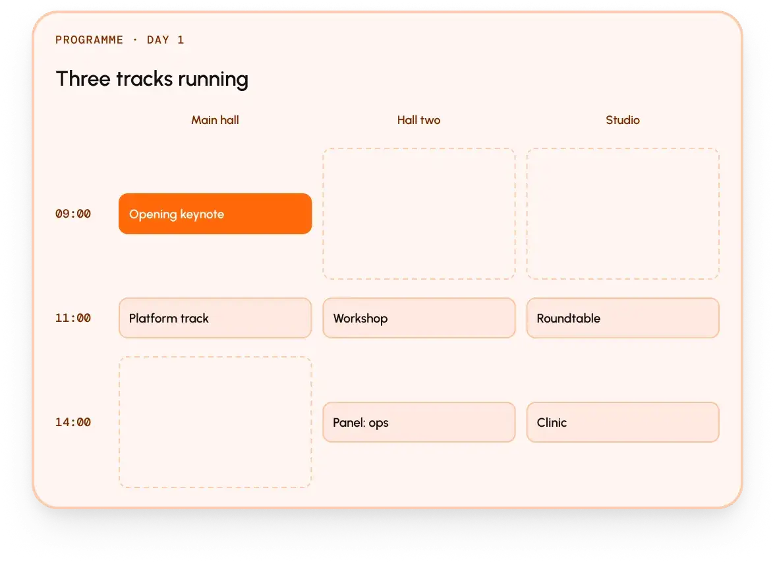Click the empty Main hall 14:00 slot
The height and width of the screenshot is (562, 775).
click(215, 422)
